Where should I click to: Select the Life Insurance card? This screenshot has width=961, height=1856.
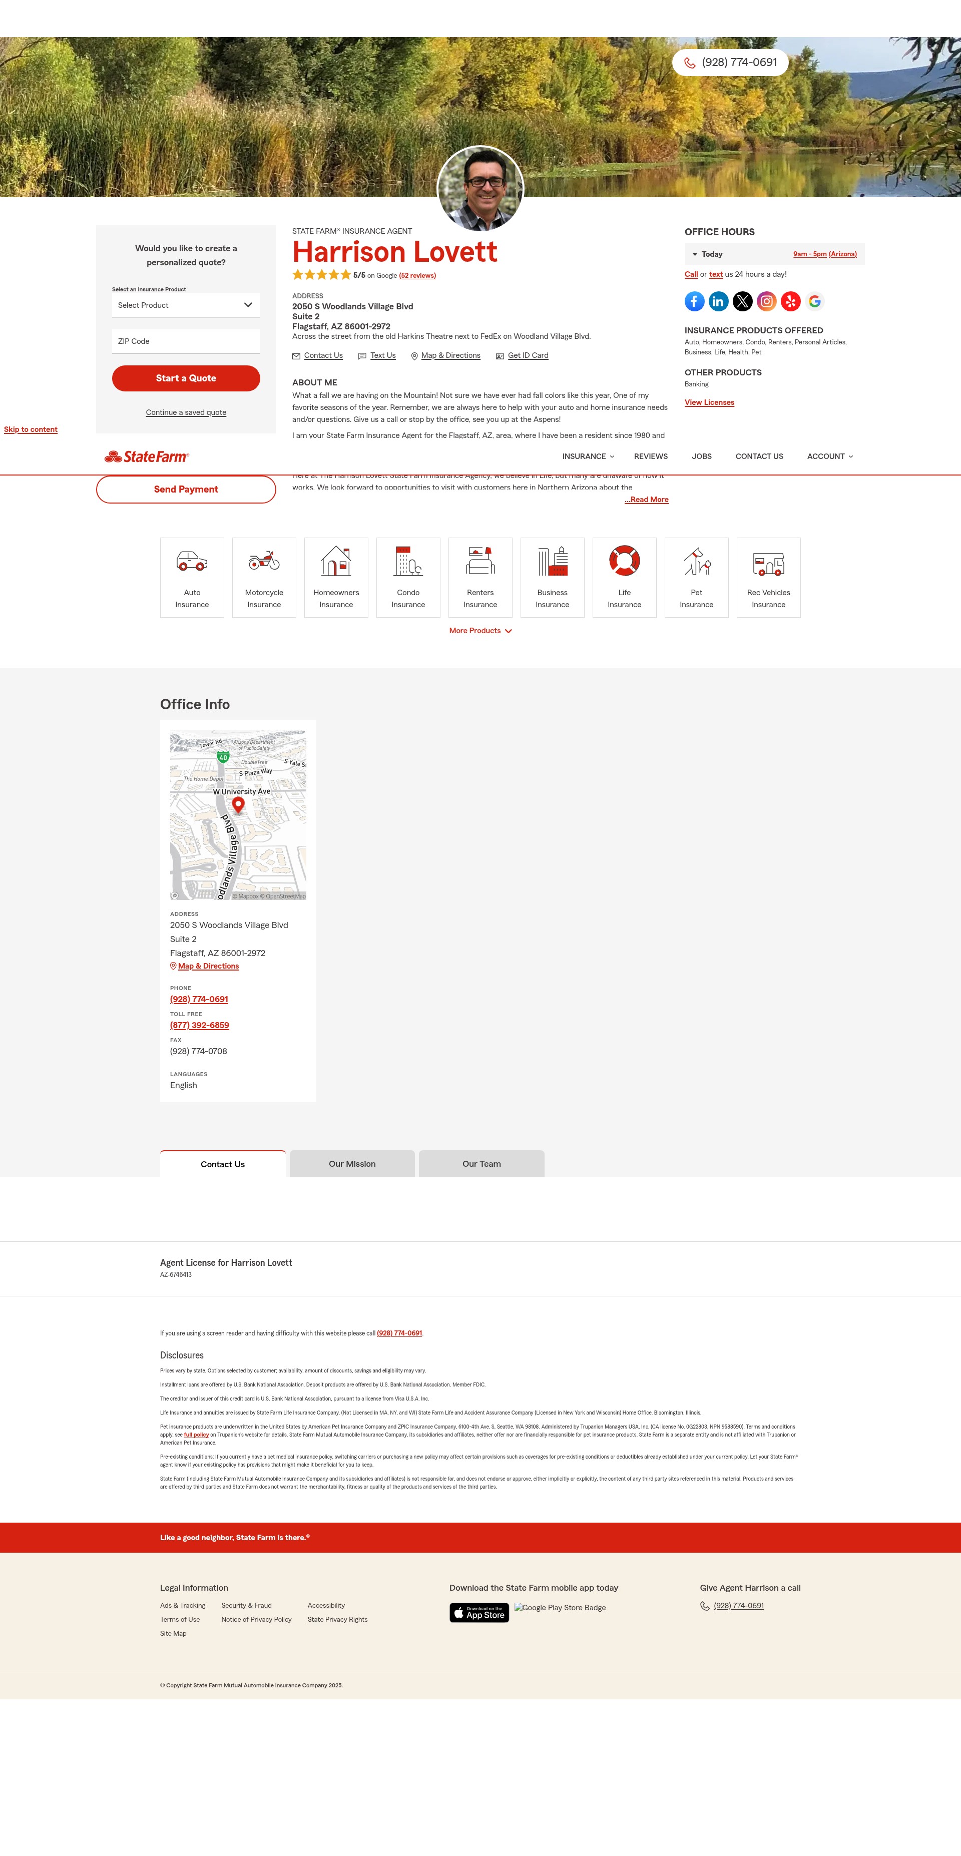(x=625, y=577)
